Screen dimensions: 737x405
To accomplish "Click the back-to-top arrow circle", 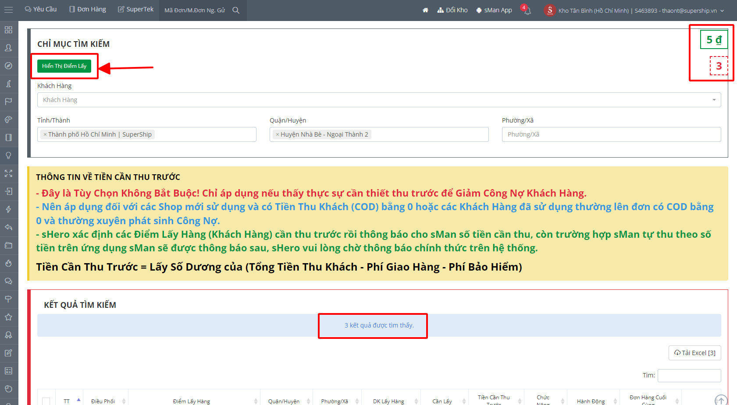I will pyautogui.click(x=721, y=400).
